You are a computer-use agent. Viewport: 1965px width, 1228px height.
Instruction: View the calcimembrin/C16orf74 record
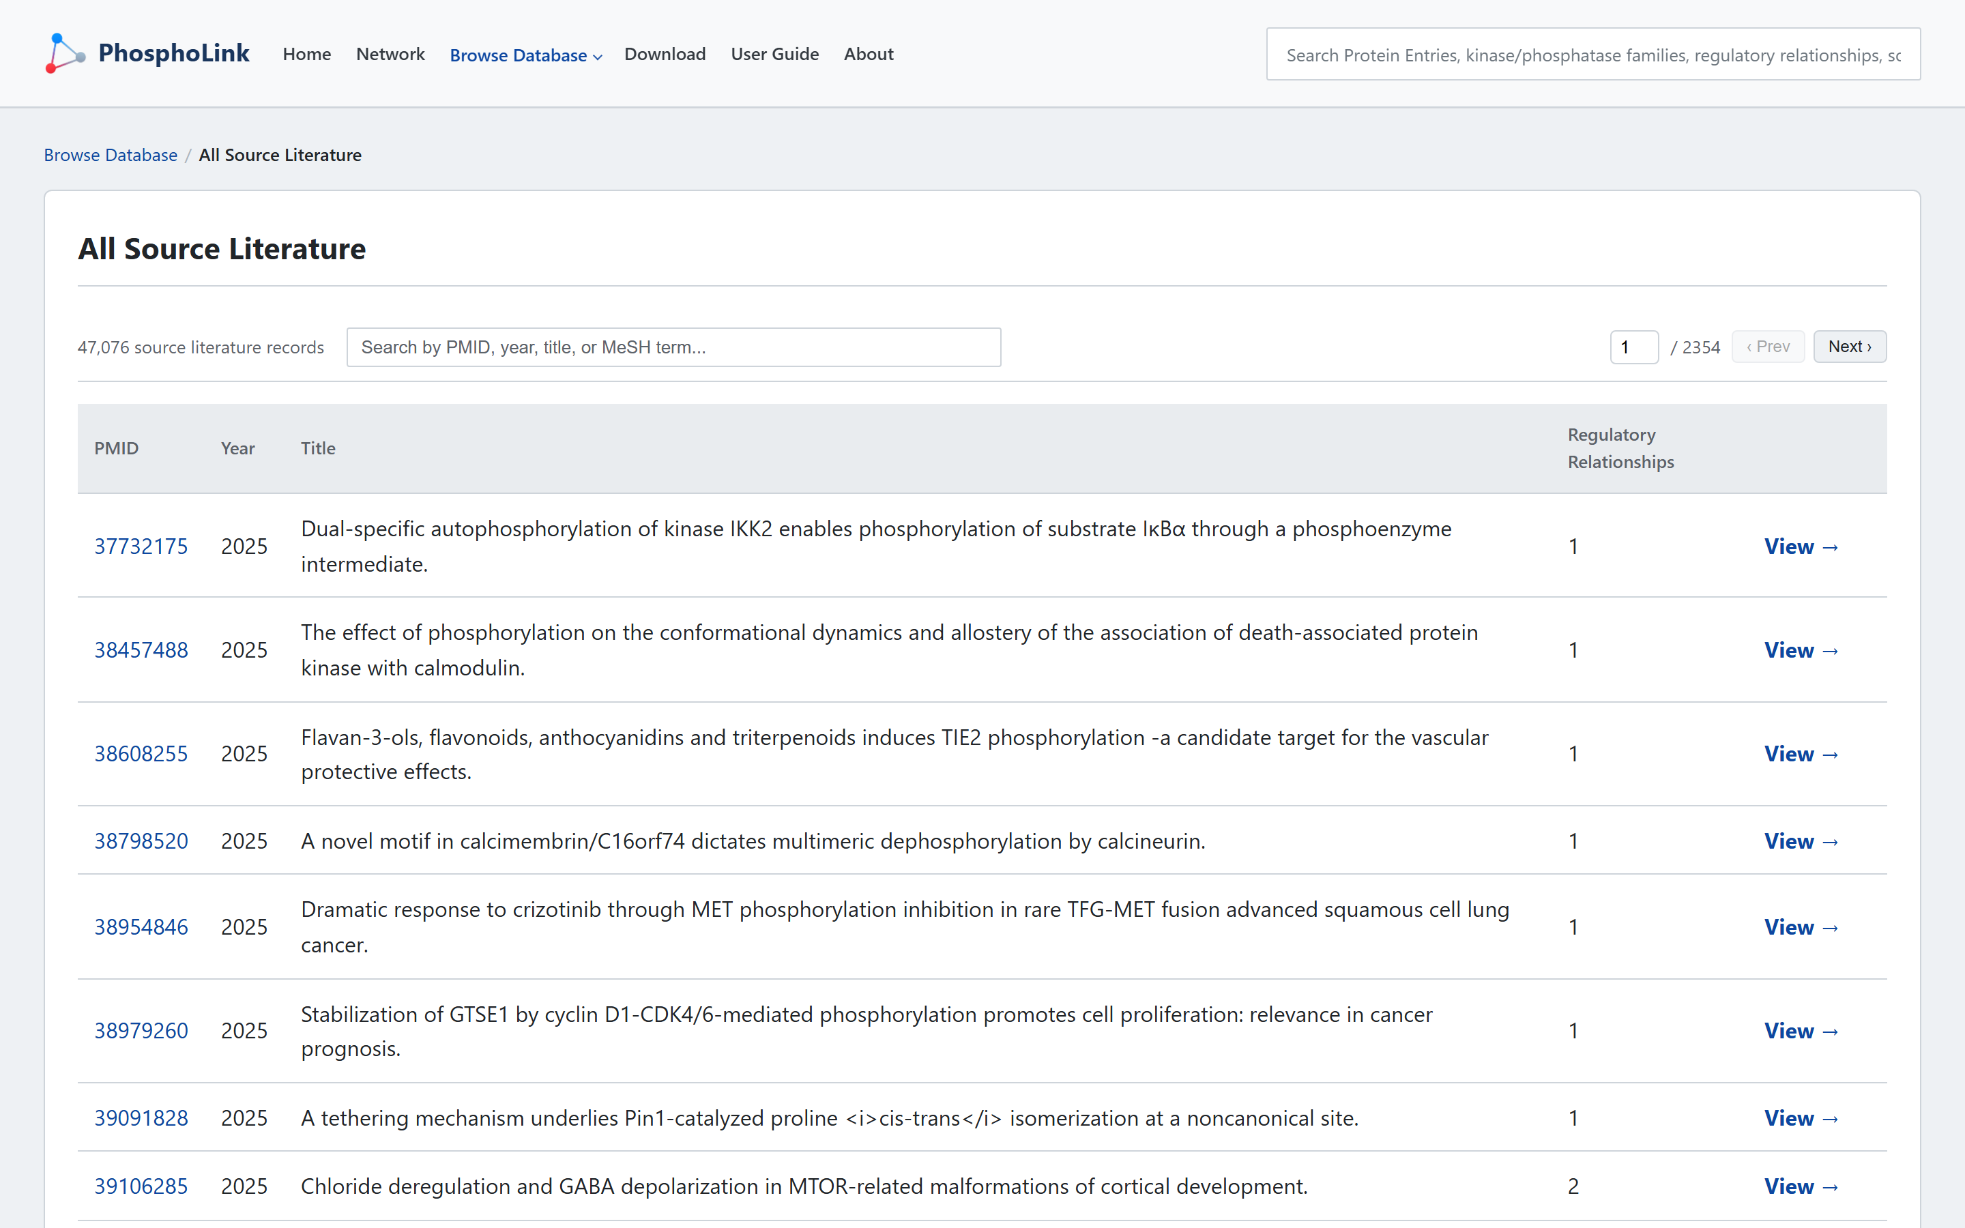tap(1801, 841)
